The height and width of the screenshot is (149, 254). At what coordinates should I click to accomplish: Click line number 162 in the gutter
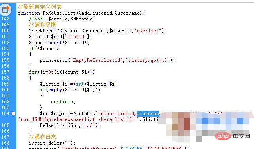[x=6, y=102]
